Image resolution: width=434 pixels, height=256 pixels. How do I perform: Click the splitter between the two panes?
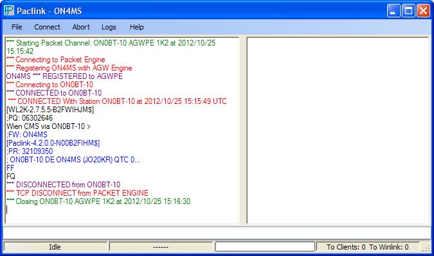point(243,130)
